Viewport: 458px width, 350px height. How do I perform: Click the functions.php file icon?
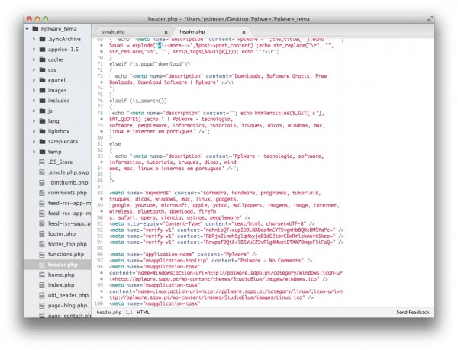pyautogui.click(x=42, y=255)
